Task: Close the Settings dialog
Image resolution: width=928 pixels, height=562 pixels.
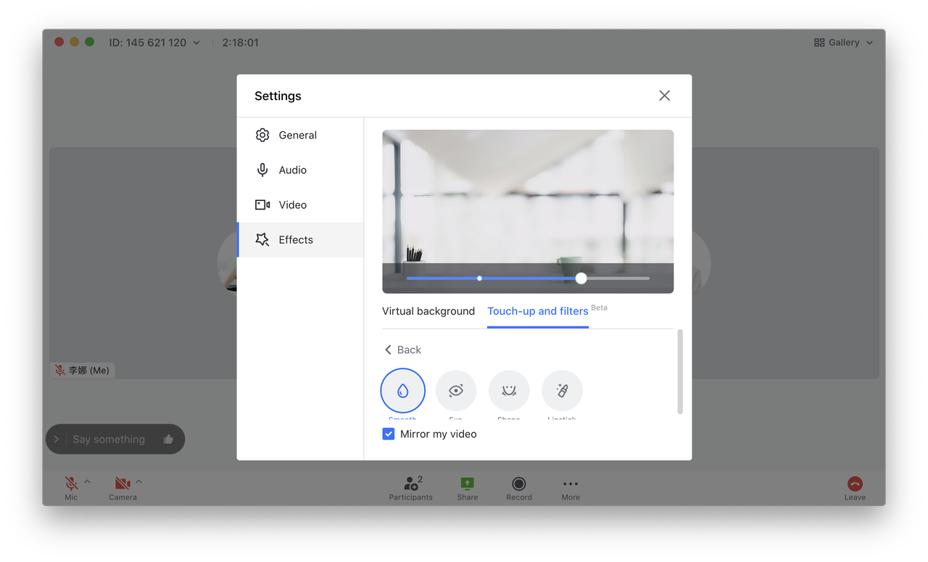Action: pos(664,96)
